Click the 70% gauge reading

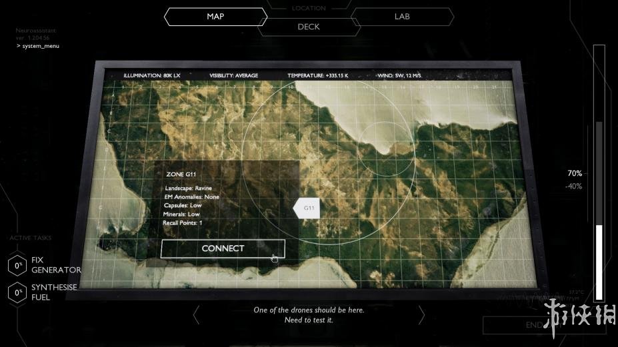pyautogui.click(x=574, y=173)
